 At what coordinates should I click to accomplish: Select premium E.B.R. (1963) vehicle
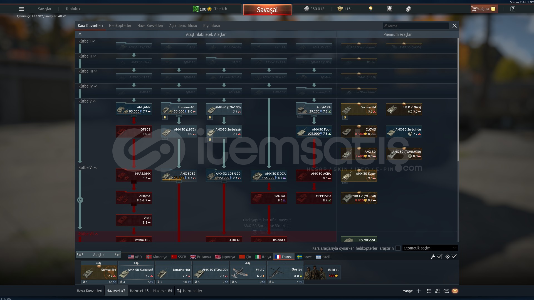[404, 109]
